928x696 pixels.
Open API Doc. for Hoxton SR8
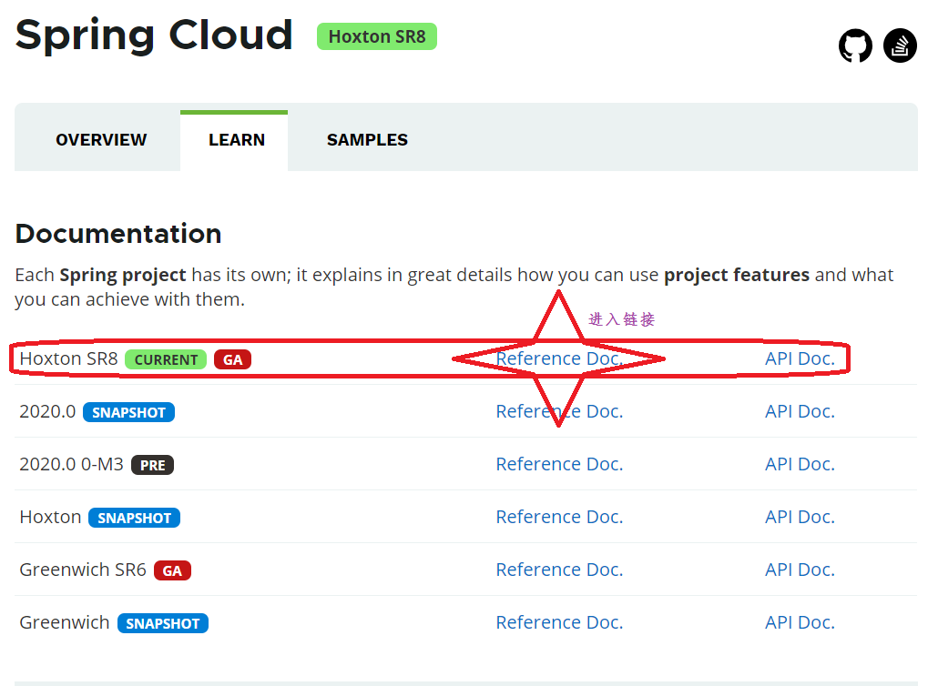point(800,358)
